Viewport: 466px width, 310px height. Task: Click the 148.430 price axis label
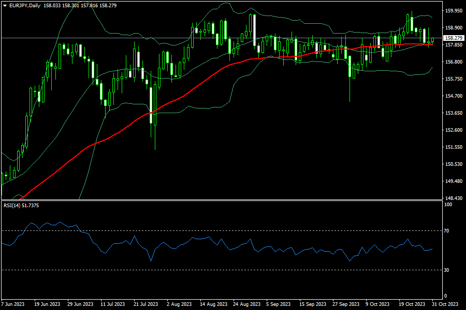click(454, 198)
